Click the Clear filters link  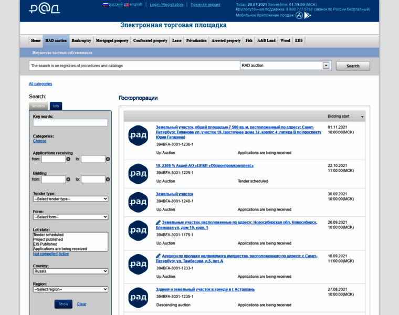(82, 304)
